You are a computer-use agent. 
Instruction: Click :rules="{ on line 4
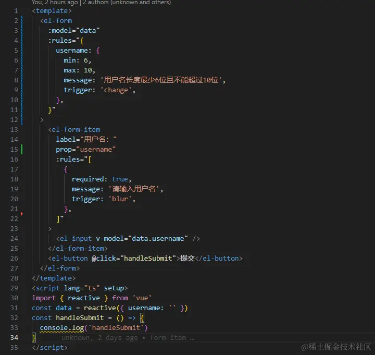point(66,41)
